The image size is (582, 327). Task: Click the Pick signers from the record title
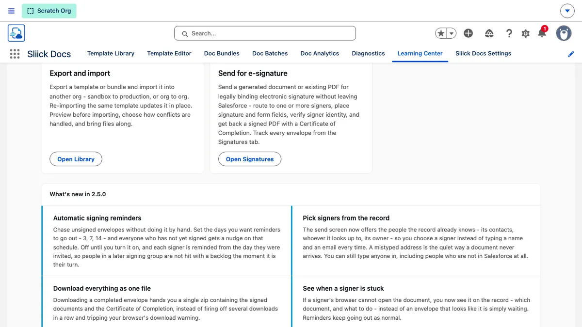pyautogui.click(x=346, y=218)
